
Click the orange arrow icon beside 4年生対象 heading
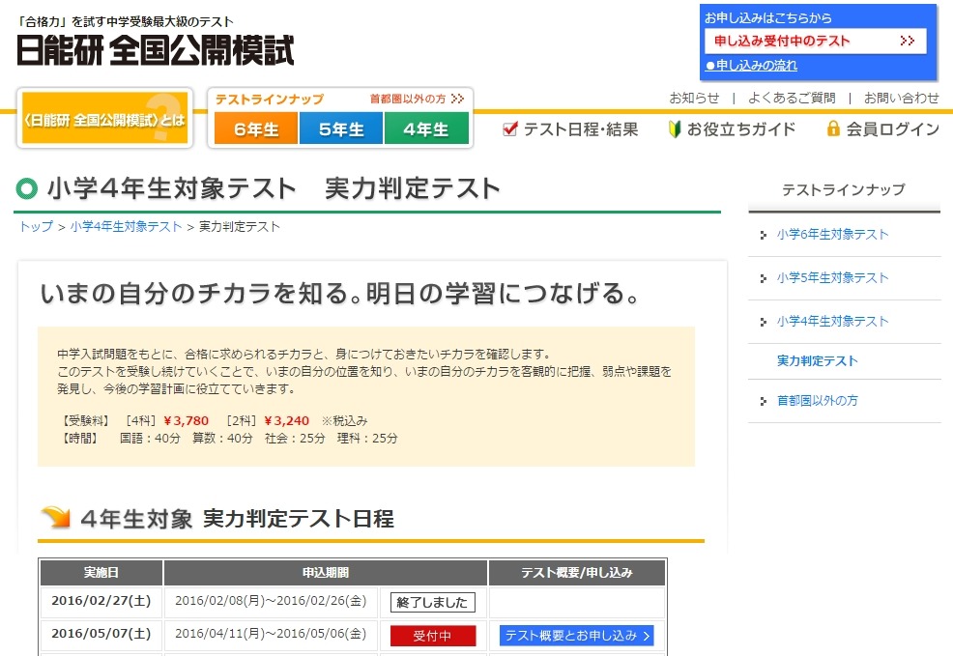[x=56, y=518]
